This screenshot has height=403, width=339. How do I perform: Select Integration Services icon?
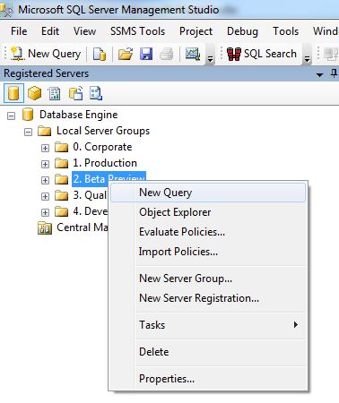96,93
